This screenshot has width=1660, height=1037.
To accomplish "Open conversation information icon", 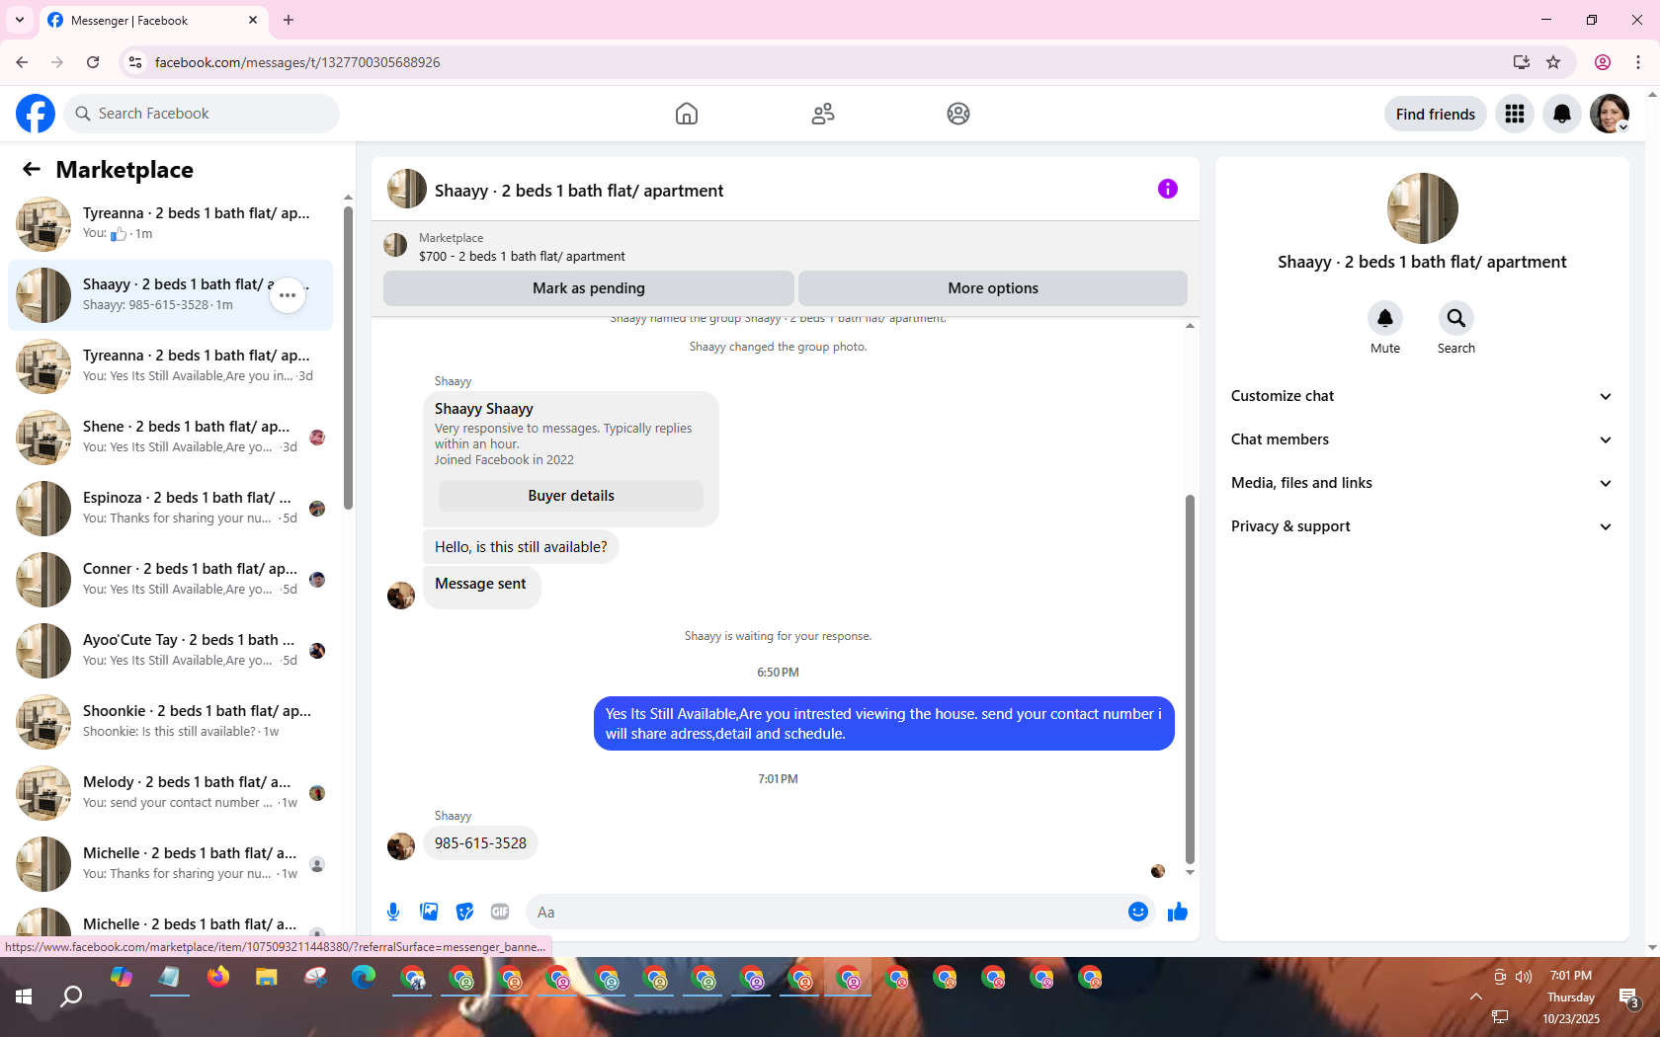I will pyautogui.click(x=1168, y=189).
